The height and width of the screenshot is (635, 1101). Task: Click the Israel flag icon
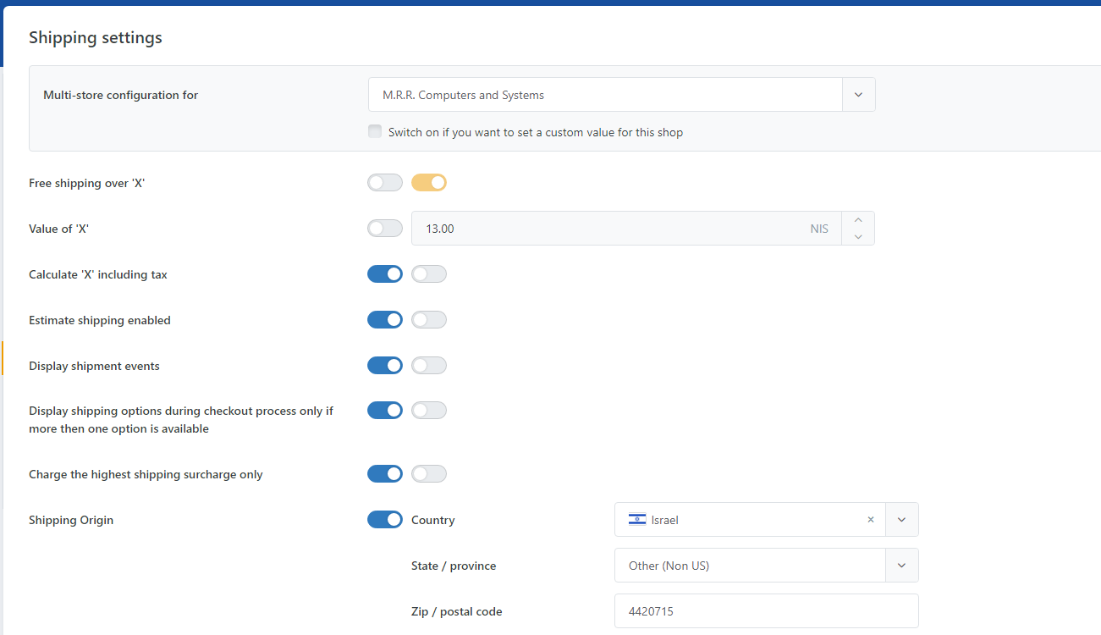pos(636,519)
